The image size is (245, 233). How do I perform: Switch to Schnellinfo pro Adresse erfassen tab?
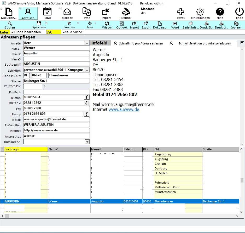pos(138,43)
